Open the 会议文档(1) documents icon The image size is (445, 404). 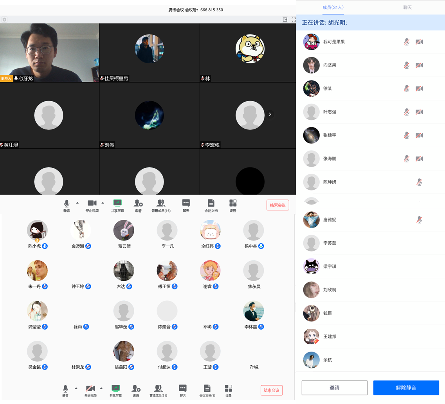point(207,388)
